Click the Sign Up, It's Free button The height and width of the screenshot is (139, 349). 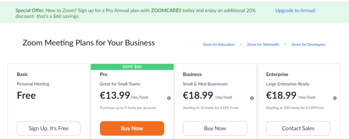pos(49,128)
